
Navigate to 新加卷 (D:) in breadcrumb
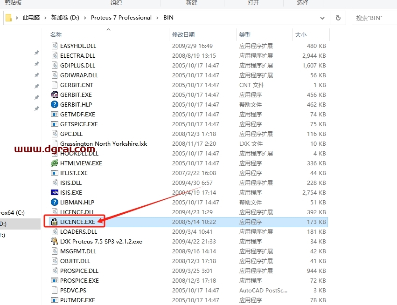point(65,17)
